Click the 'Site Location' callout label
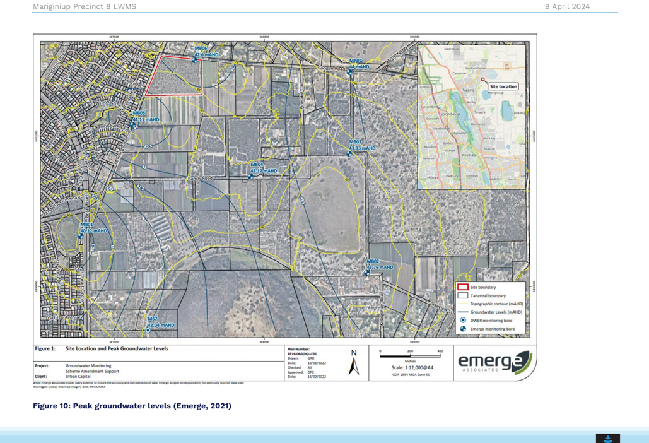The image size is (649, 443). (503, 86)
